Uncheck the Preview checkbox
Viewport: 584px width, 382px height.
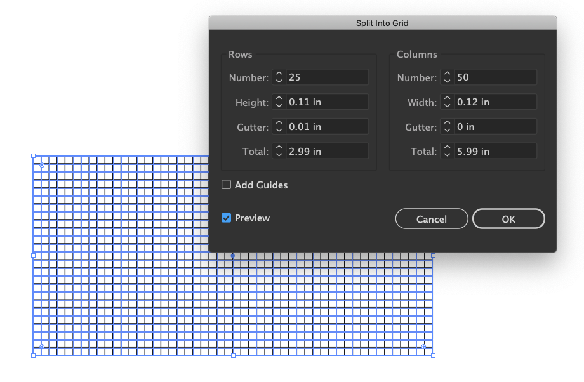point(227,218)
